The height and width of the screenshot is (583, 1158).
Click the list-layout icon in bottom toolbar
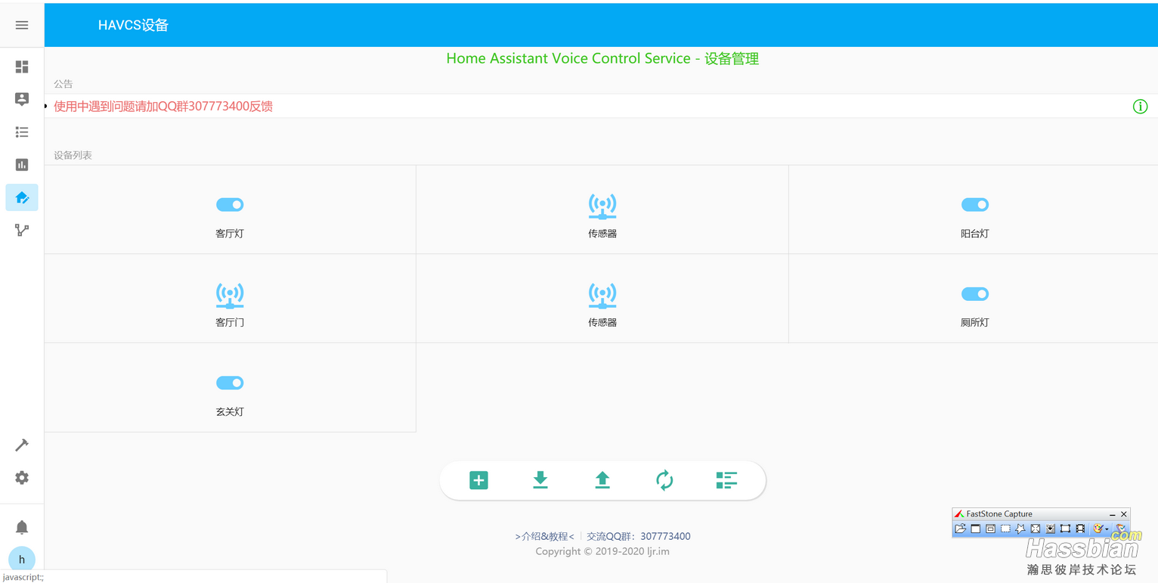click(726, 480)
